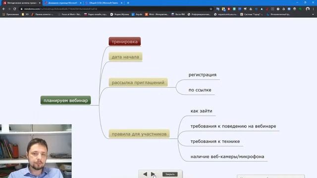Switch to the Методические аспекты tab

(x=22, y=3)
